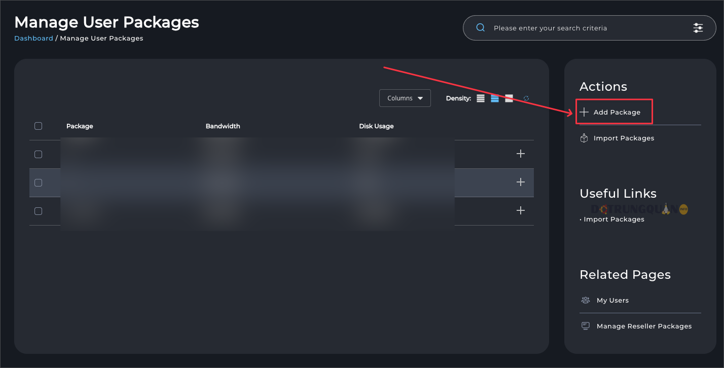The height and width of the screenshot is (368, 724).
Task: Click the My Users people icon
Action: tap(586, 300)
